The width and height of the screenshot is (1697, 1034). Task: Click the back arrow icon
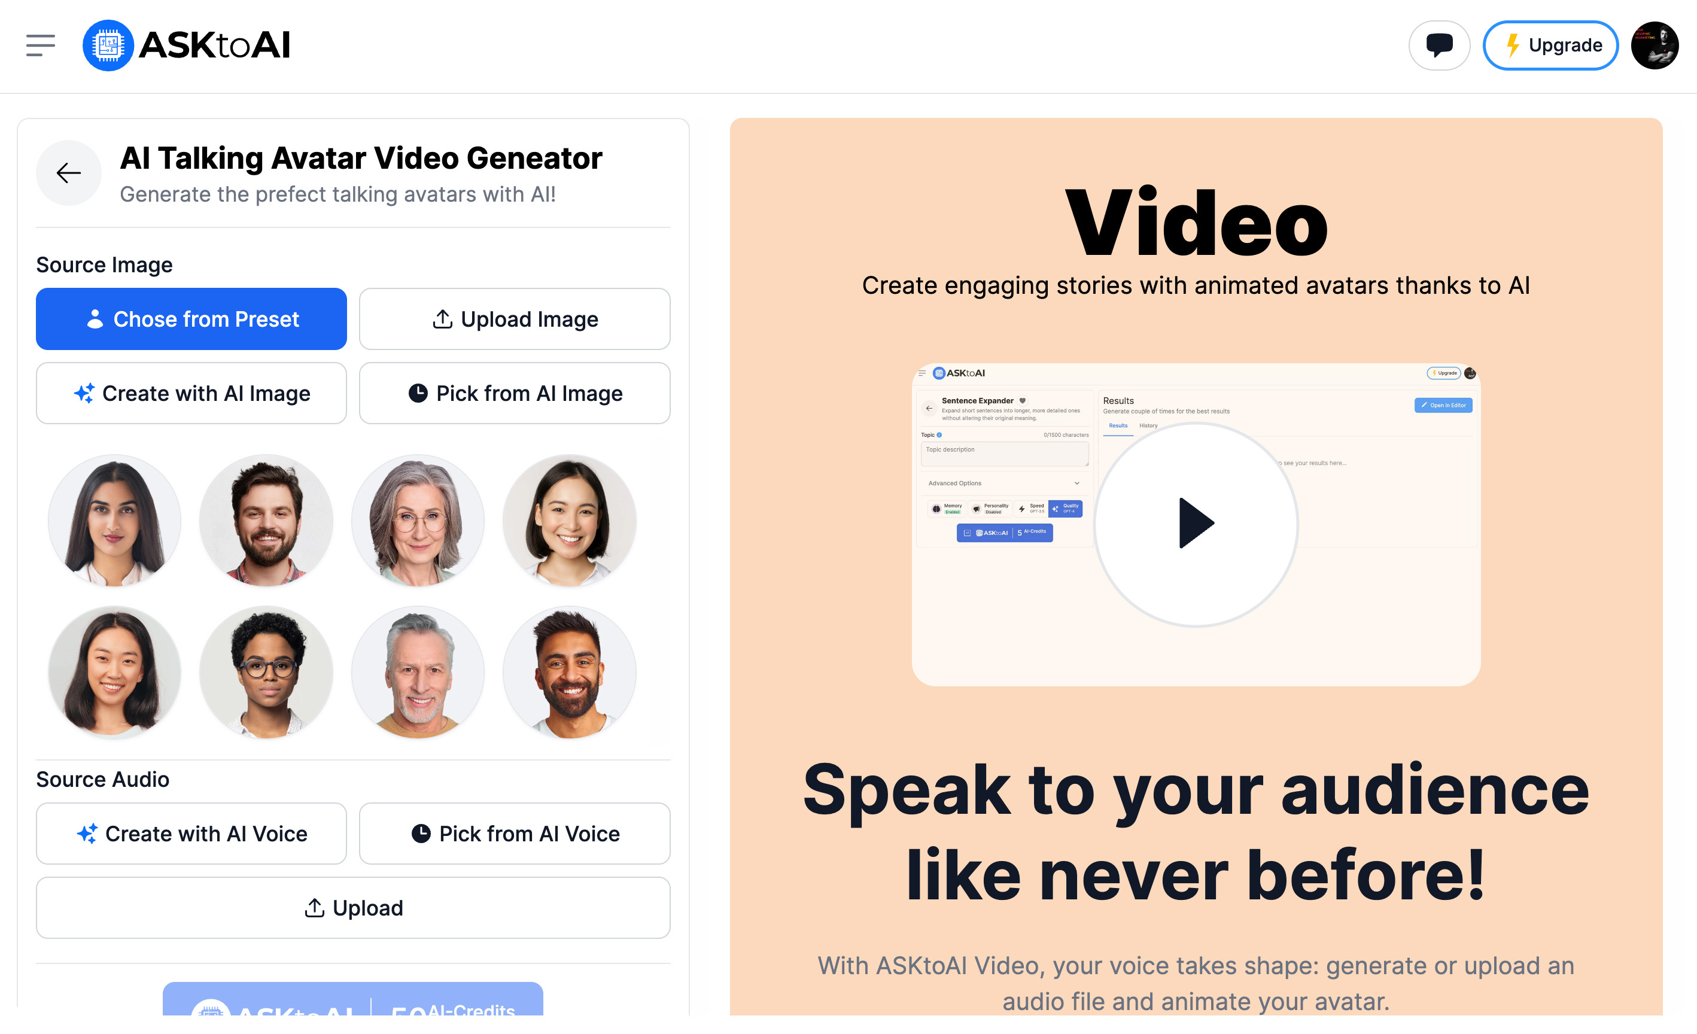[69, 174]
